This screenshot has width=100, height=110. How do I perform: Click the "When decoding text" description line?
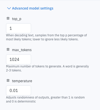pos(46,35)
